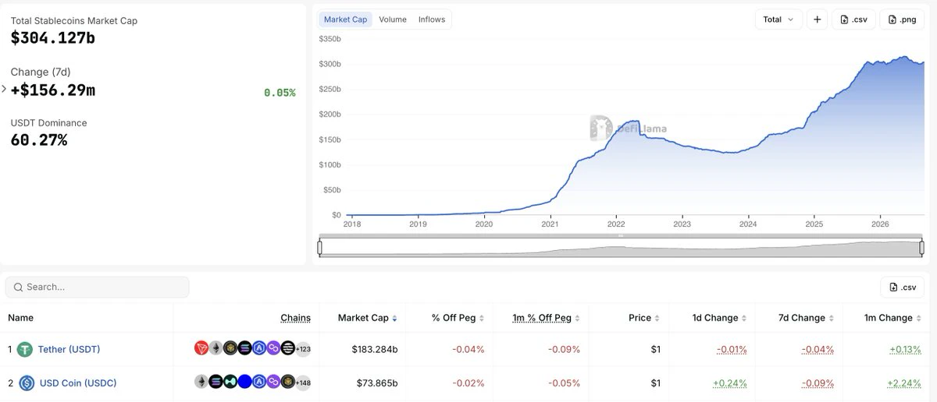Image resolution: width=937 pixels, height=402 pixels.
Task: Grab the right handle of chart range slider
Action: point(922,248)
